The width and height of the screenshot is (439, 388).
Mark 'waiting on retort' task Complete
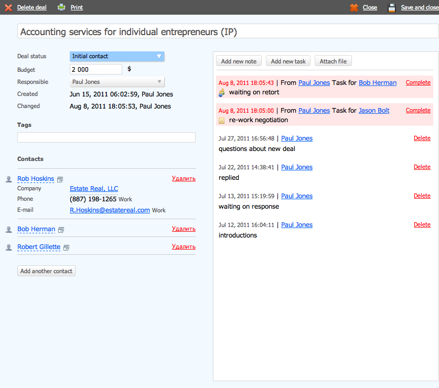click(x=418, y=83)
